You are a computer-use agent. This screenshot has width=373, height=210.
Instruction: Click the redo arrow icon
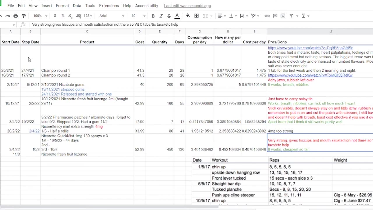(x=8, y=16)
